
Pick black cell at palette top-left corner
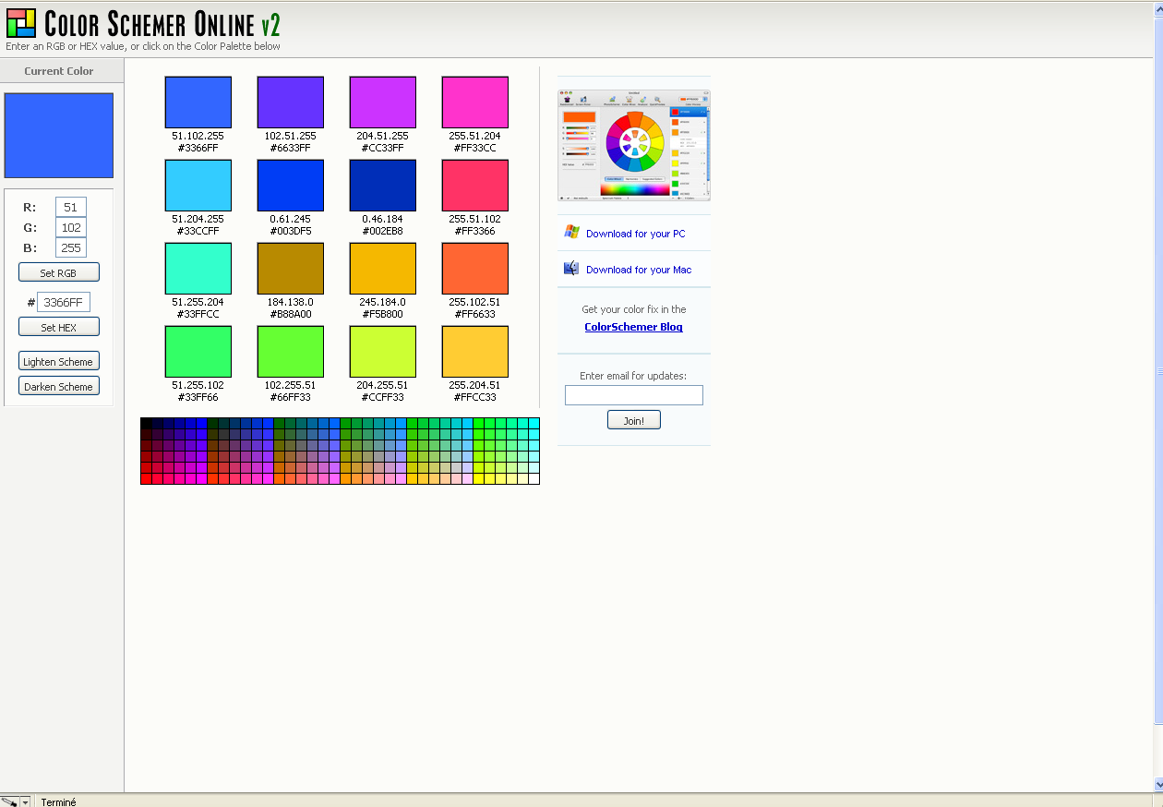146,423
